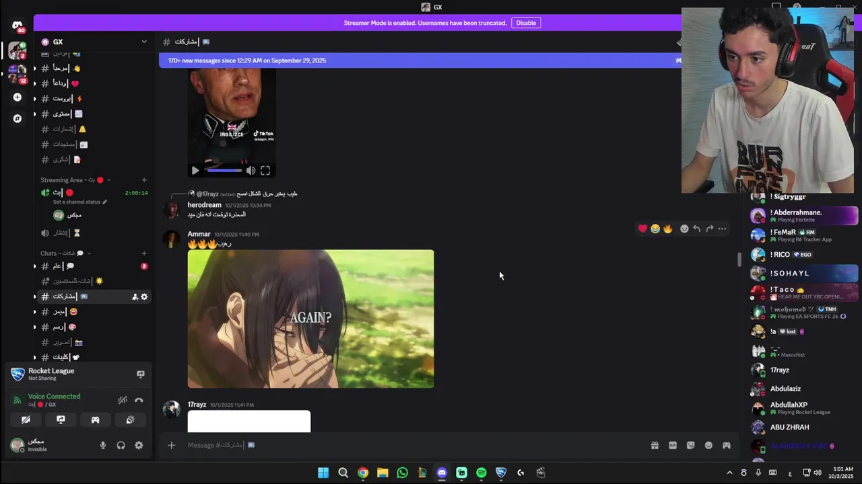Toggle headphone deafen in user panel
The height and width of the screenshot is (484, 862).
[x=121, y=445]
